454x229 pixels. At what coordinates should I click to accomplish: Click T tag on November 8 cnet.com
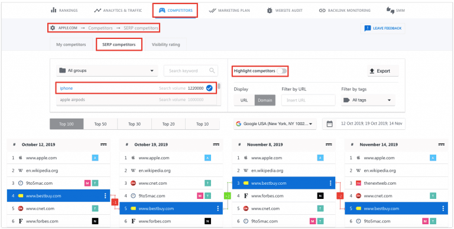click(320, 208)
